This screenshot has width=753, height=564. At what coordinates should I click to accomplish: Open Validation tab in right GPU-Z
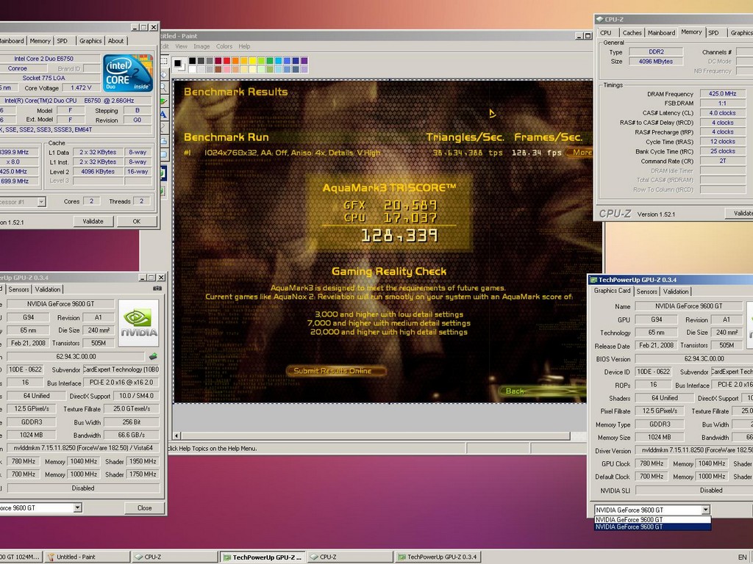point(676,292)
